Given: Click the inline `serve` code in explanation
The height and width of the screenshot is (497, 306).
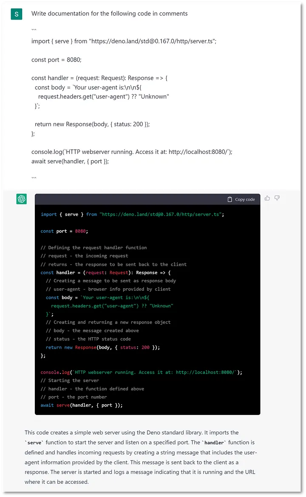Looking at the screenshot, I should click(35, 443).
